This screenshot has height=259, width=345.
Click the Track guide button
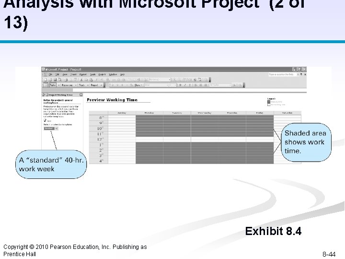[82, 85]
